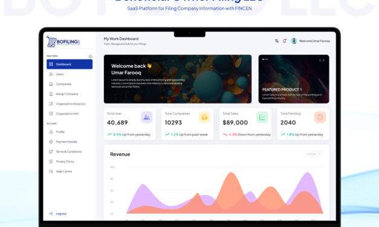The width and height of the screenshot is (379, 227).
Task: Click the 1.8% Up from yesterday text
Action: click(305, 135)
